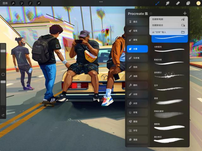The height and width of the screenshot is (151, 202).
Task: Open the 油画 brush category
Action: (x=137, y=76)
